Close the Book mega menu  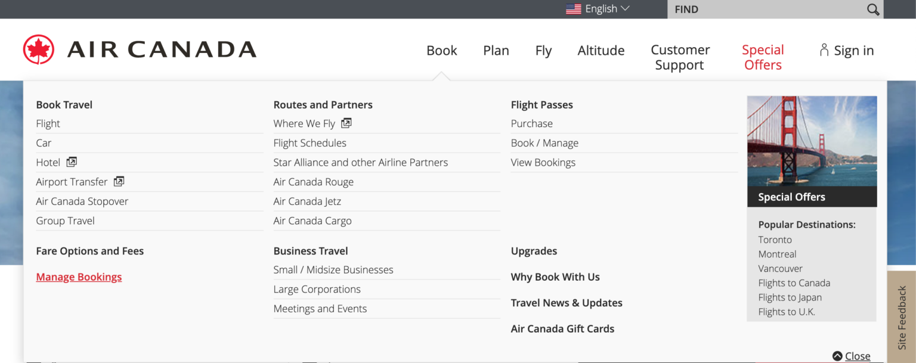(x=852, y=356)
